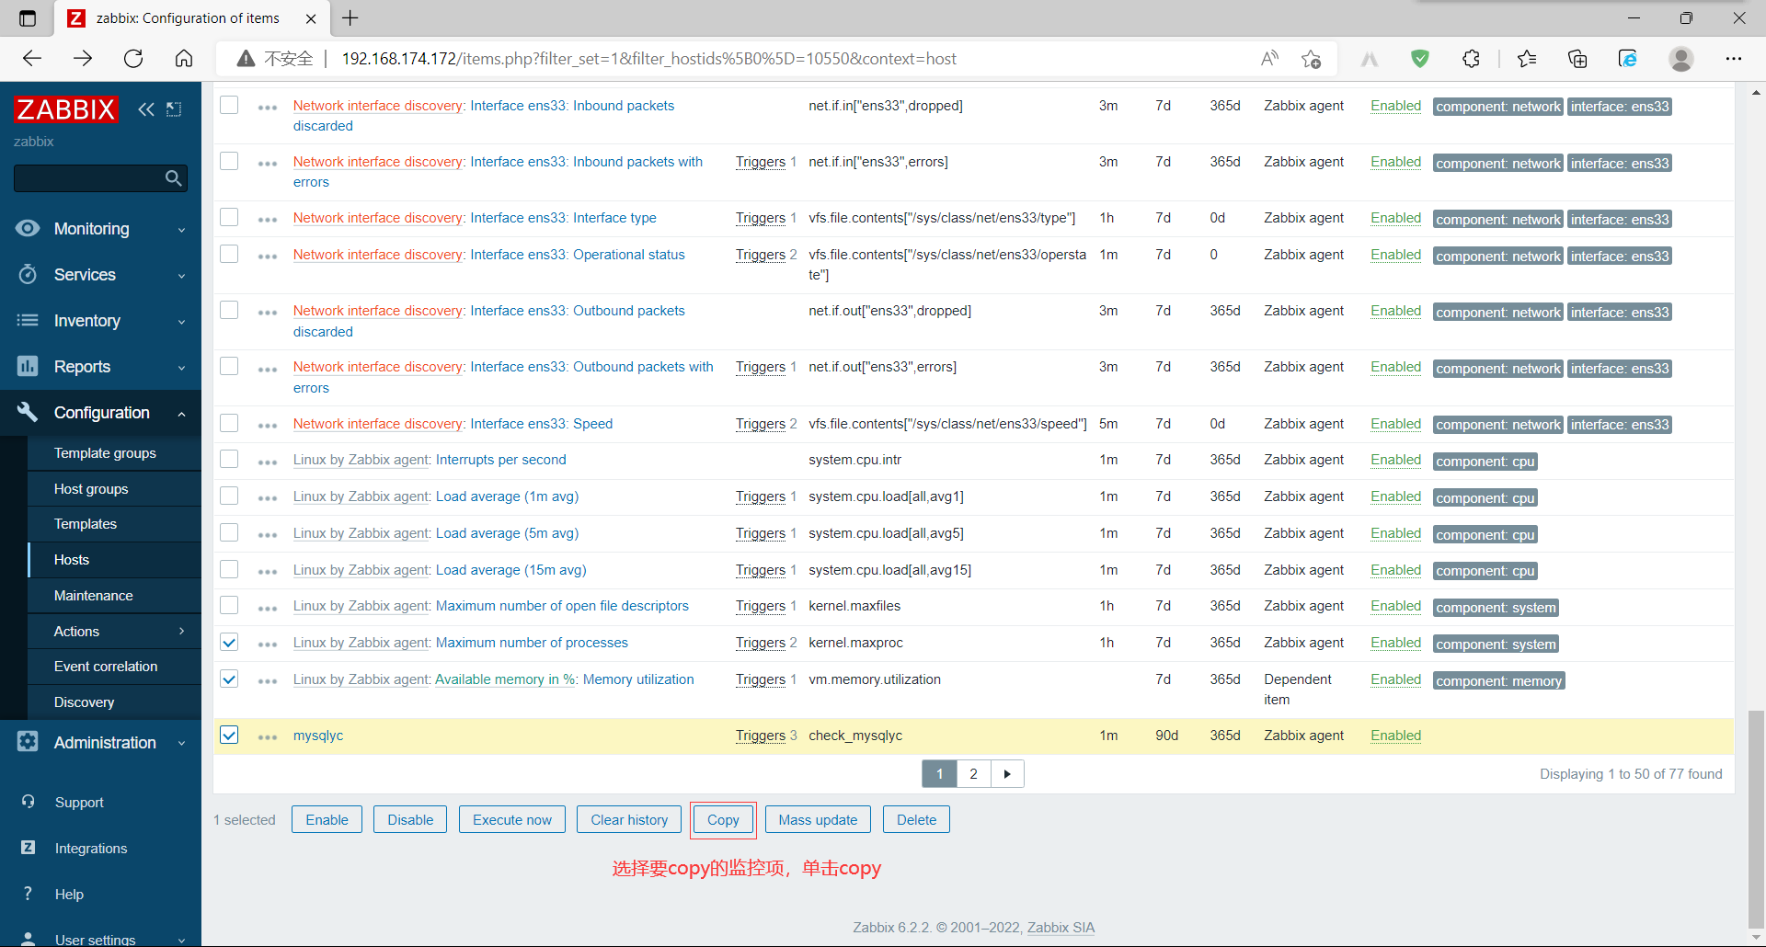Check the Load average (5m avg) checkbox
The width and height of the screenshot is (1766, 947).
coord(229,532)
